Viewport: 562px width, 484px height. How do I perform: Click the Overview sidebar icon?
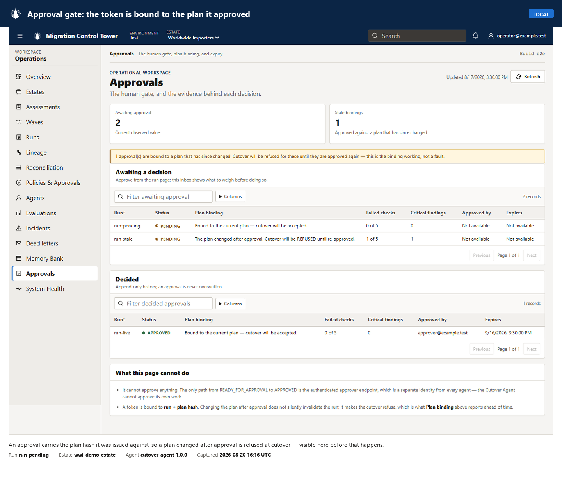19,77
